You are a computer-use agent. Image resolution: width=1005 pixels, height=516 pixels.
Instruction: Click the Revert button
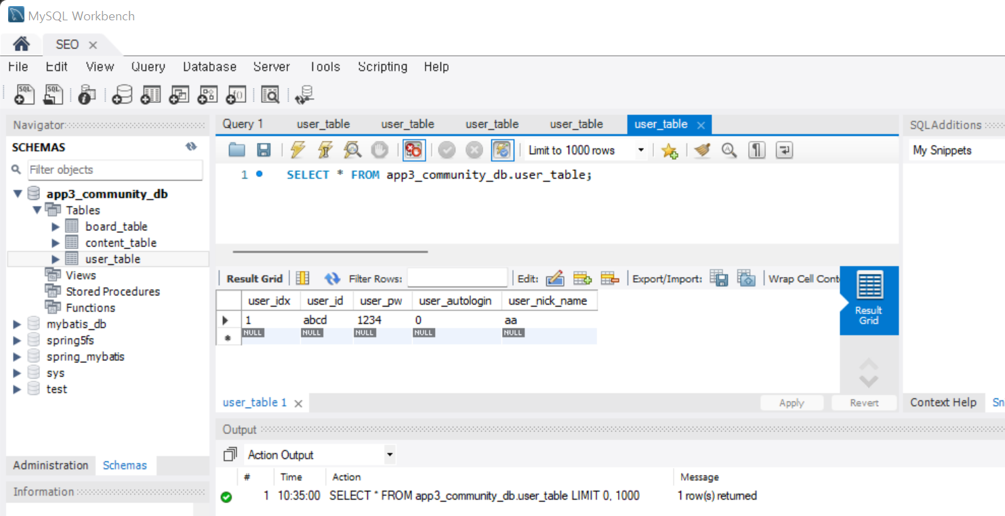pyautogui.click(x=865, y=403)
